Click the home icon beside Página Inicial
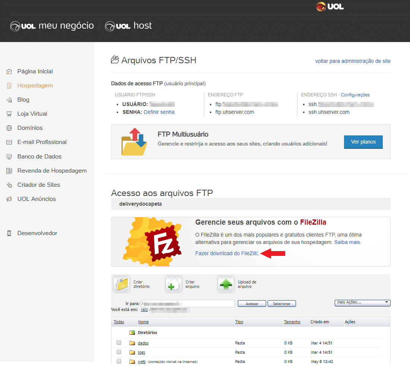 (x=9, y=71)
